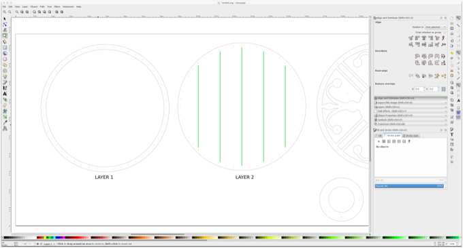
Task: Select the Spray tool
Action: (x=5, y=100)
